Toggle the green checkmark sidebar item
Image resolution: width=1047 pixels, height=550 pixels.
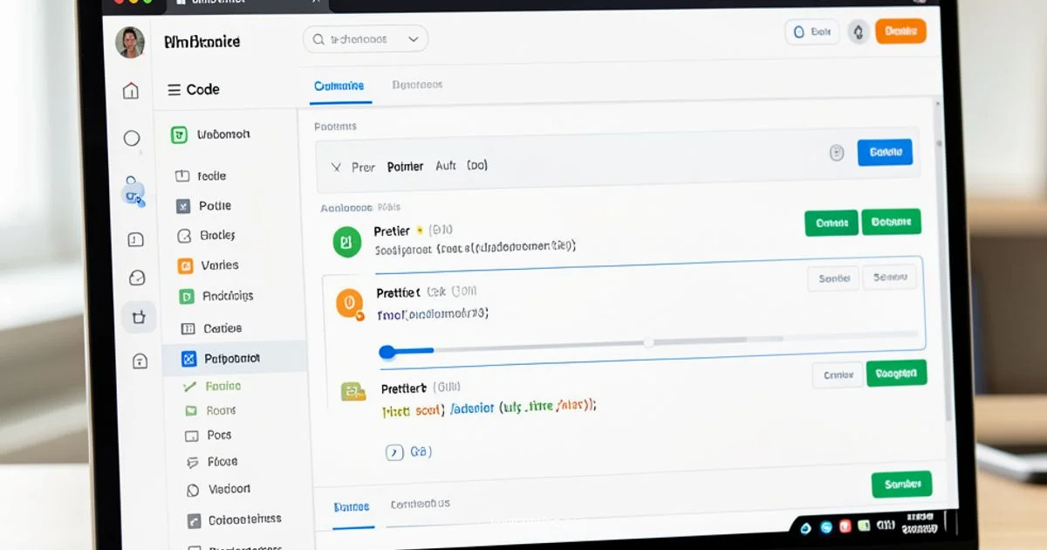click(x=189, y=386)
